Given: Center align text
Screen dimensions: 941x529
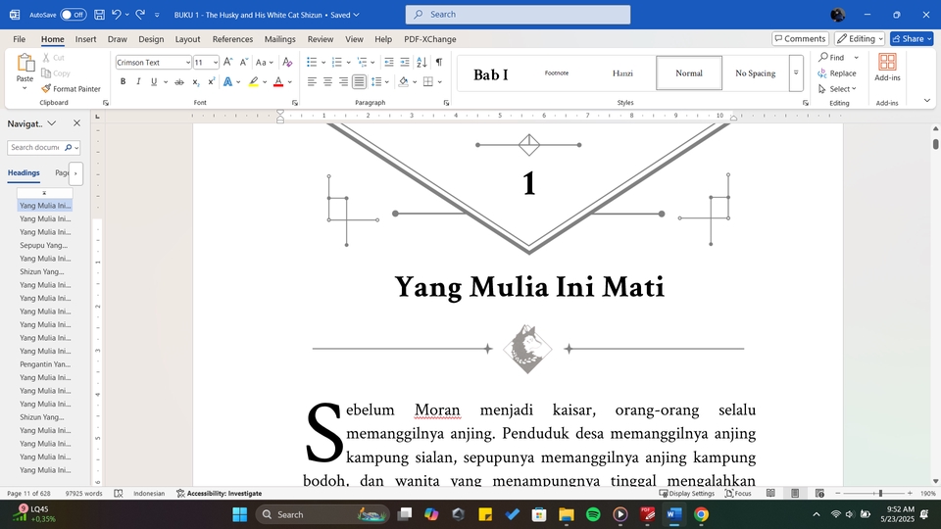Looking at the screenshot, I should pyautogui.click(x=327, y=81).
